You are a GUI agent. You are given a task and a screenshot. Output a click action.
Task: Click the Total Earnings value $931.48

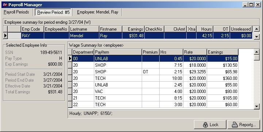click(x=55, y=92)
